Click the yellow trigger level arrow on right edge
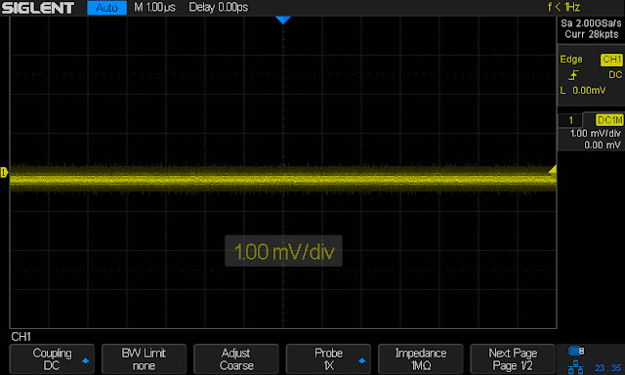The width and height of the screenshot is (625, 375). [x=553, y=171]
